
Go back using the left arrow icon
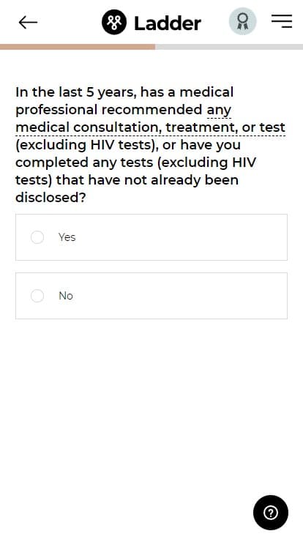[x=28, y=23]
